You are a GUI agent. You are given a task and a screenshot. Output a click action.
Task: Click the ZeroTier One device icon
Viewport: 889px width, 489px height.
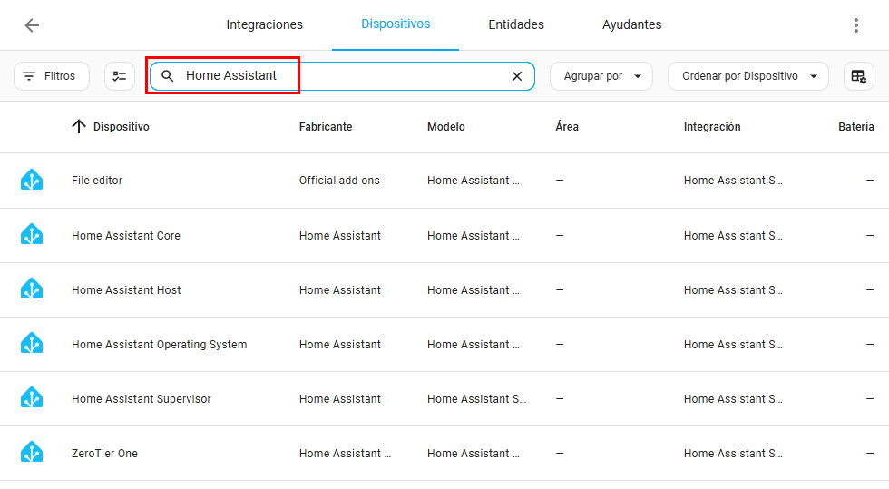(x=32, y=453)
